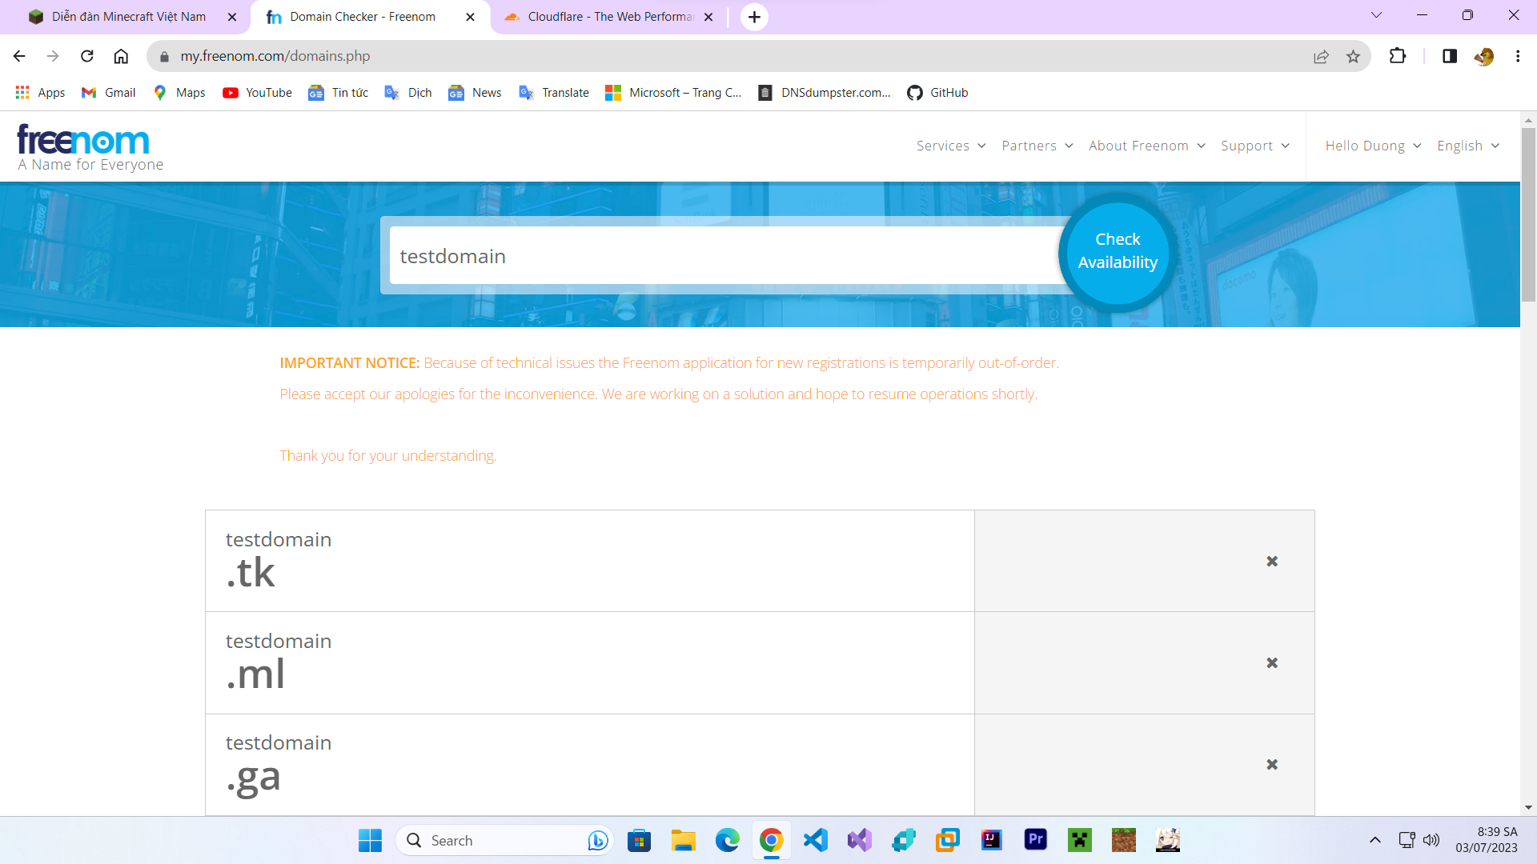Click the home button in toolbar
The image size is (1537, 864).
click(x=121, y=56)
